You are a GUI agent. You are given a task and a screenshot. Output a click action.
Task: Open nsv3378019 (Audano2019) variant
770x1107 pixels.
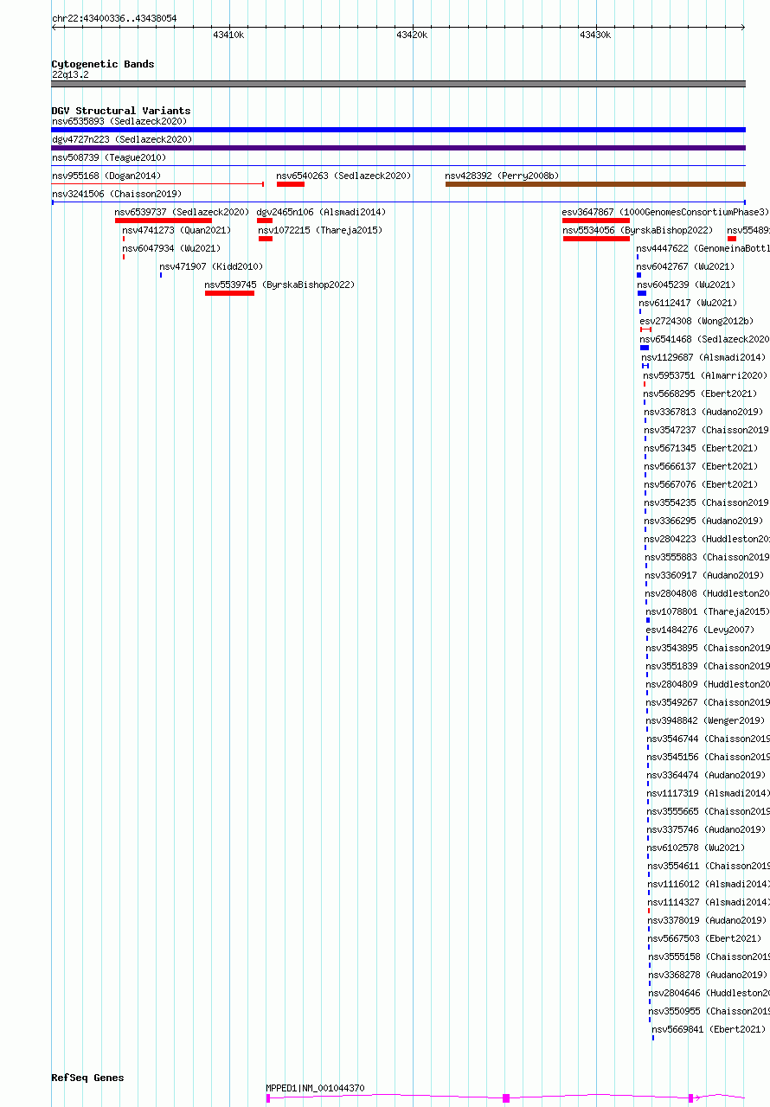pyautogui.click(x=709, y=920)
